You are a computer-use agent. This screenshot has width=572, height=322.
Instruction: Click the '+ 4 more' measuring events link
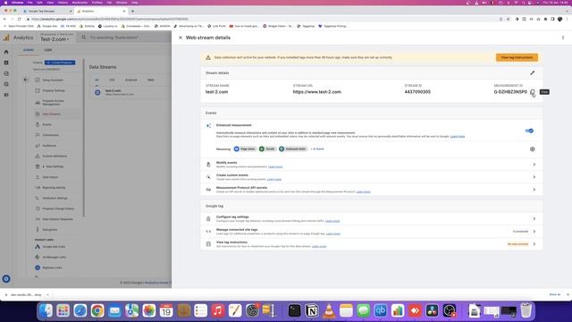click(317, 149)
